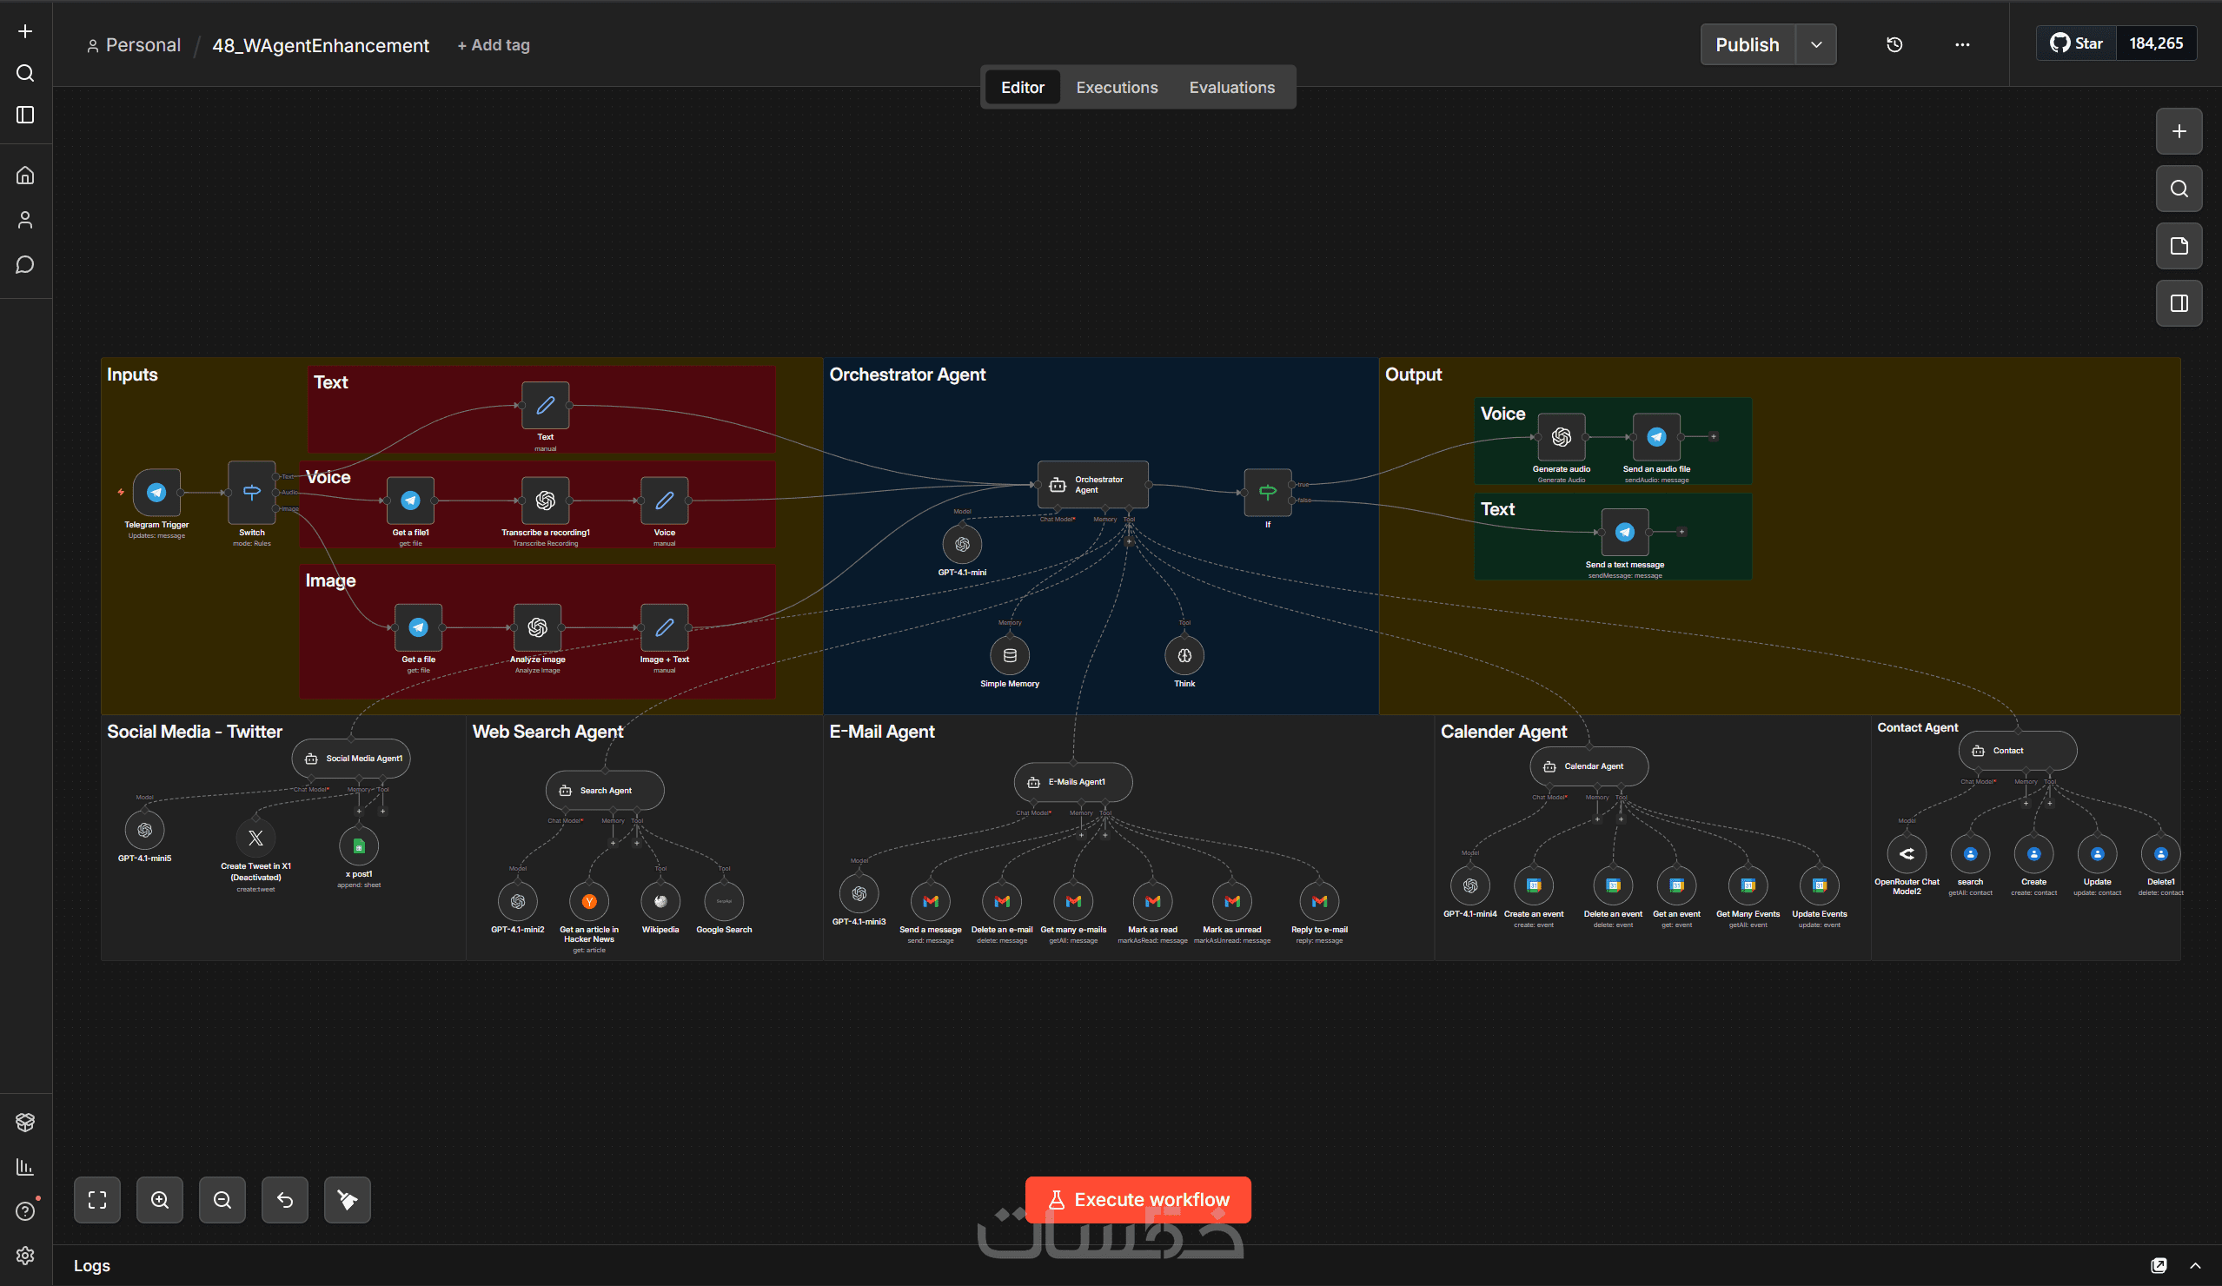The width and height of the screenshot is (2222, 1286).
Task: Click the zoom-to-fit canvas button
Action: pos(97,1200)
